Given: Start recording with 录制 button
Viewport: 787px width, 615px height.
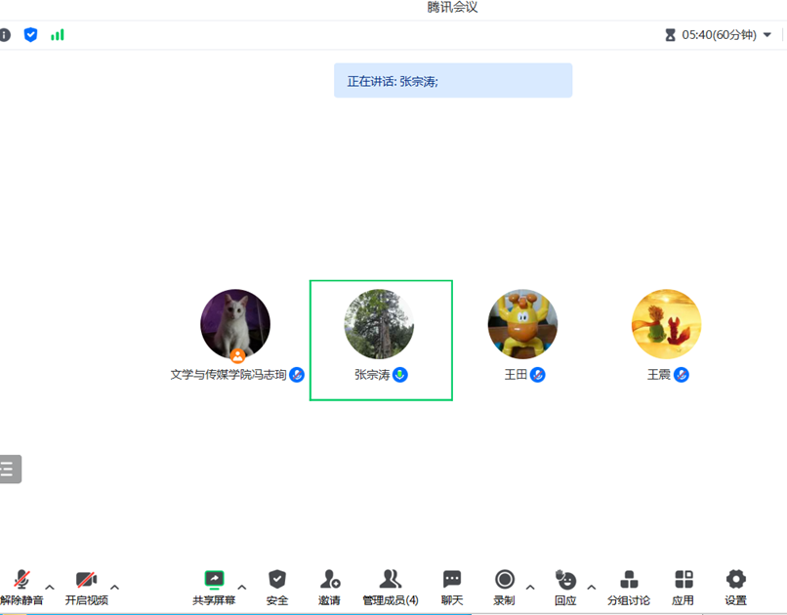Looking at the screenshot, I should pyautogui.click(x=504, y=587).
